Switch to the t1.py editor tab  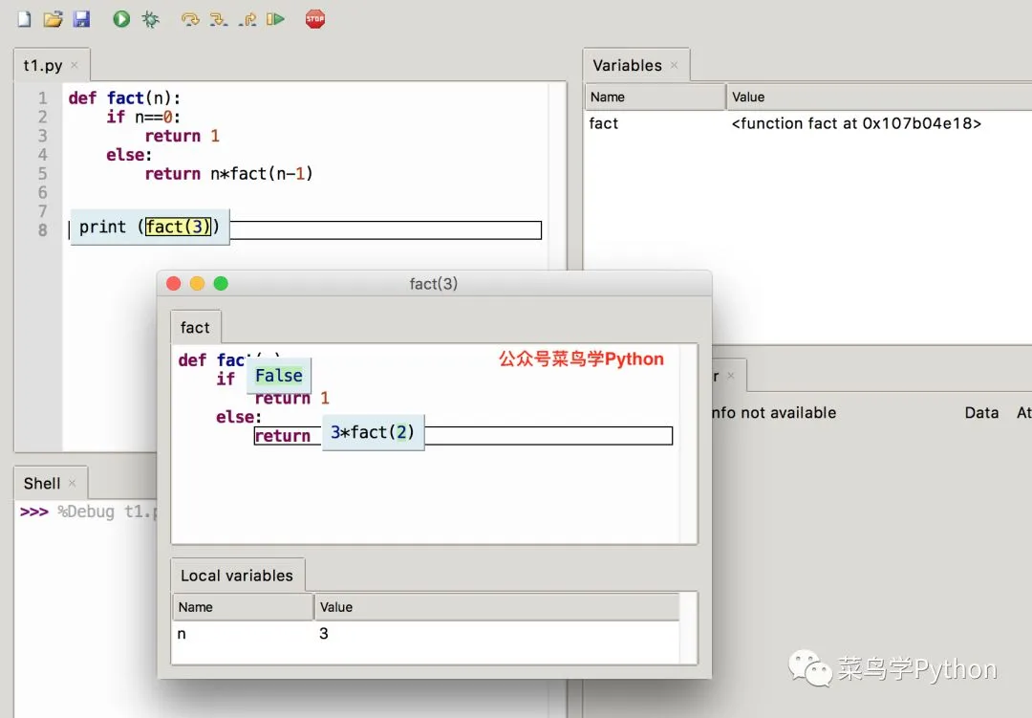(43, 66)
